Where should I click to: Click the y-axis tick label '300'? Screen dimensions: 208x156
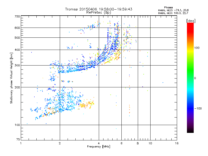tap(17, 65)
